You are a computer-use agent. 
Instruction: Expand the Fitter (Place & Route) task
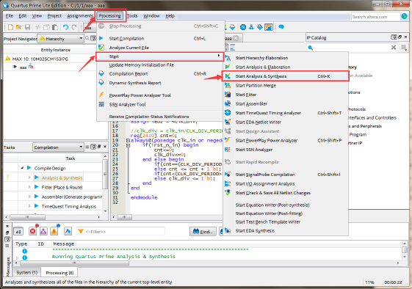point(29,187)
